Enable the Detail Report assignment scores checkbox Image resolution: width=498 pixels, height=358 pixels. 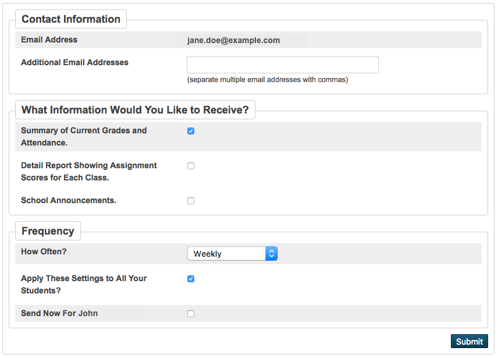191,166
